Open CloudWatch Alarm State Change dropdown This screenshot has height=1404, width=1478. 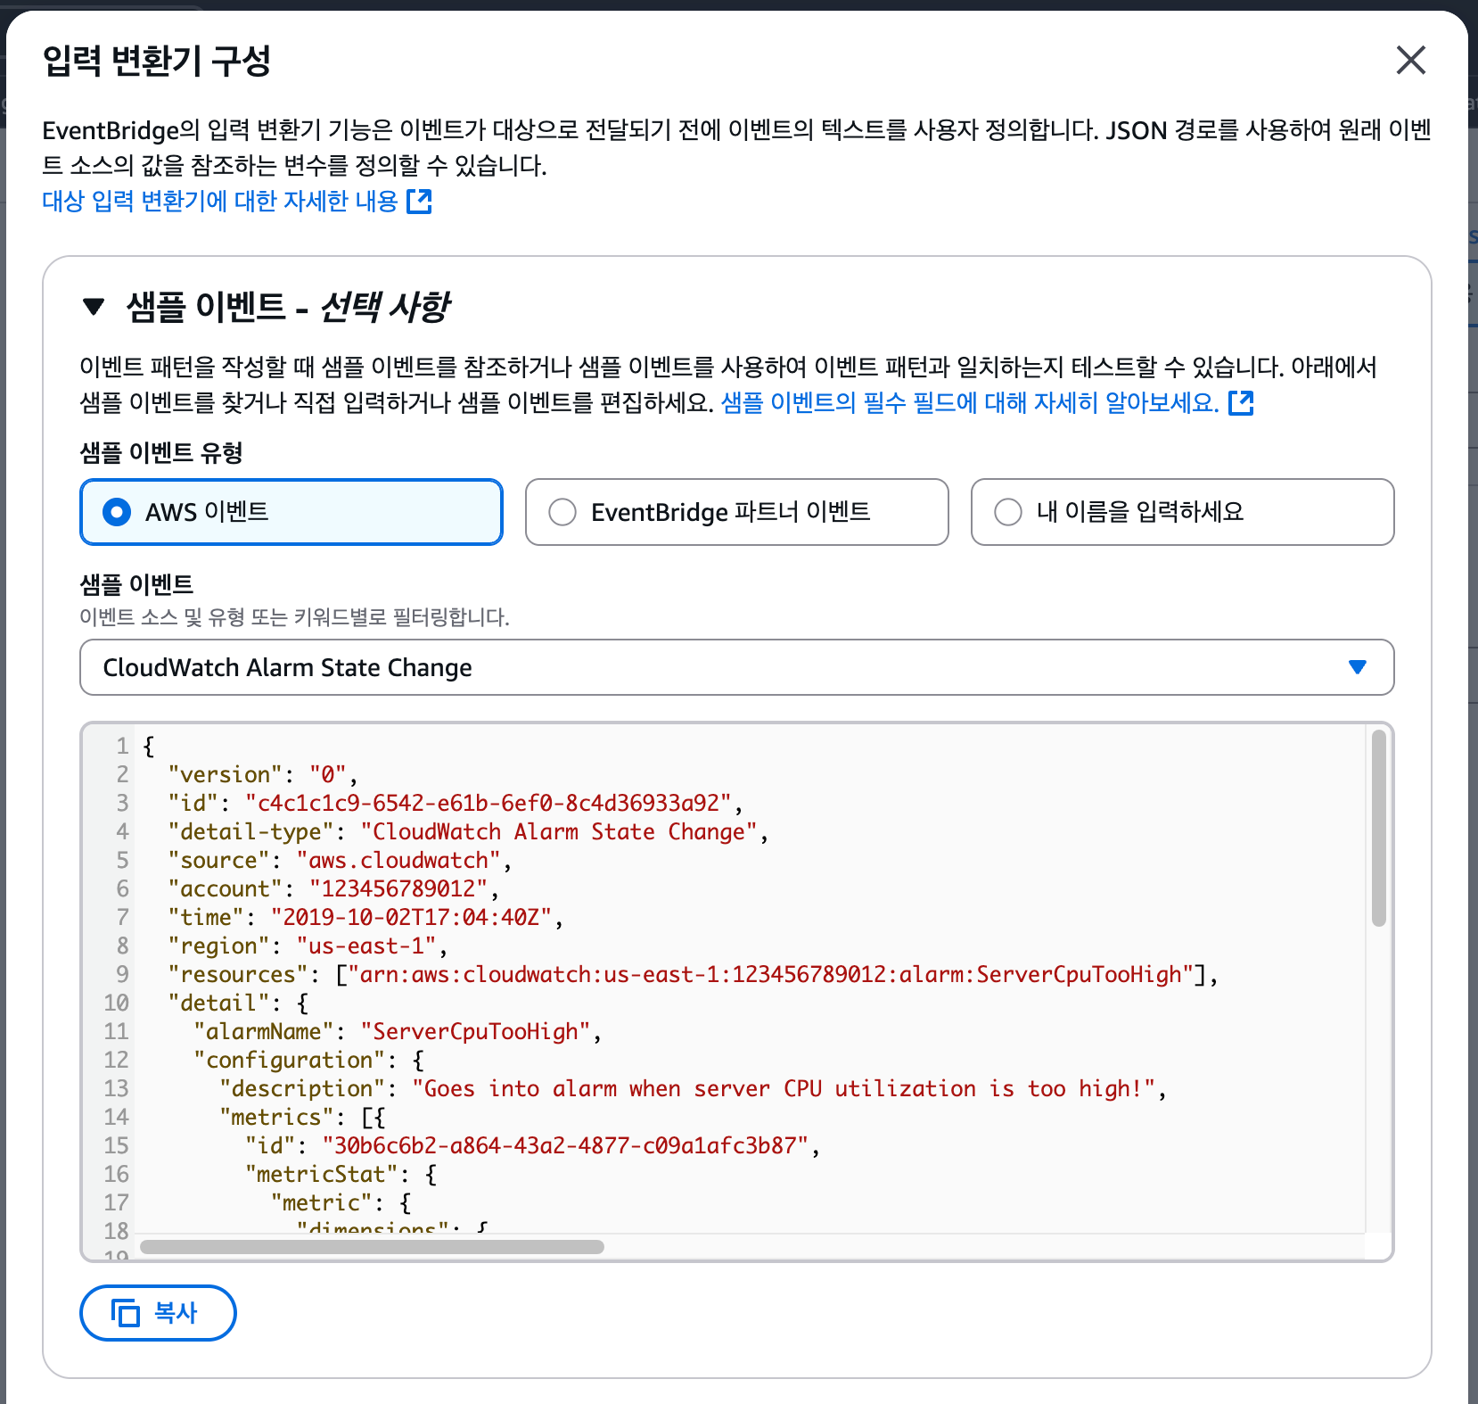(x=737, y=667)
